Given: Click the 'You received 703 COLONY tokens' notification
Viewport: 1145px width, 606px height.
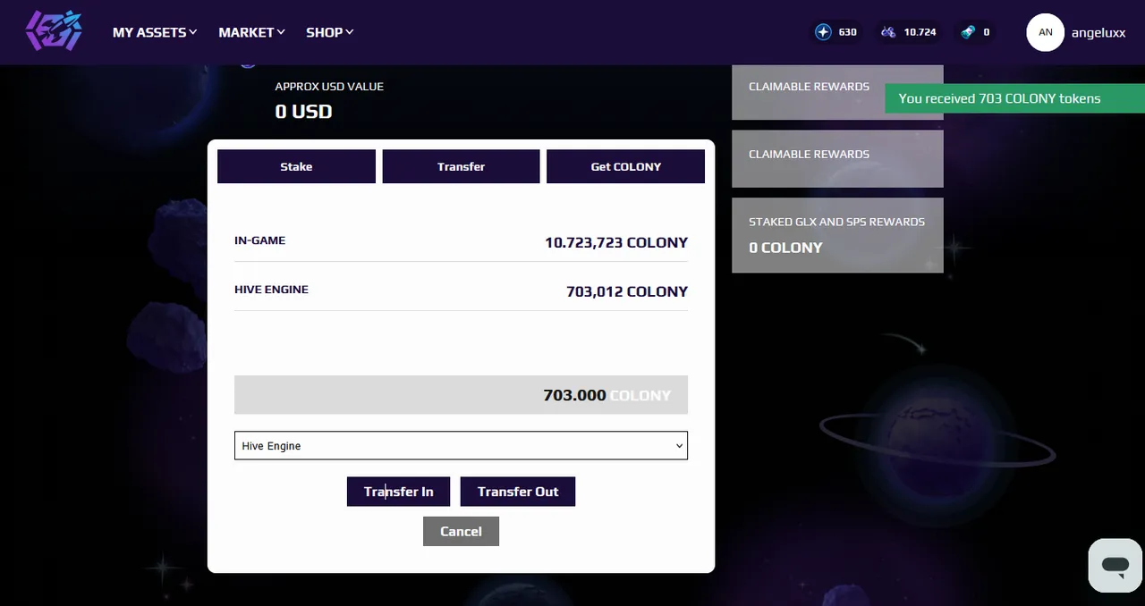Looking at the screenshot, I should coord(1014,98).
